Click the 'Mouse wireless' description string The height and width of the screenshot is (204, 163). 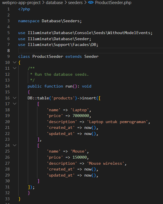[105, 164]
